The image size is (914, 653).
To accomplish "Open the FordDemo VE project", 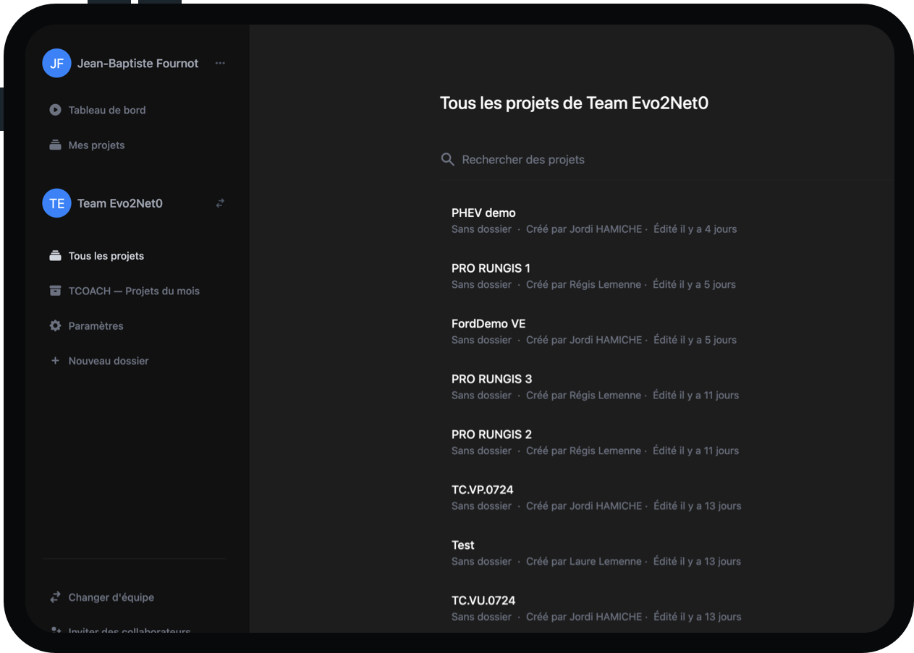I will (x=488, y=324).
